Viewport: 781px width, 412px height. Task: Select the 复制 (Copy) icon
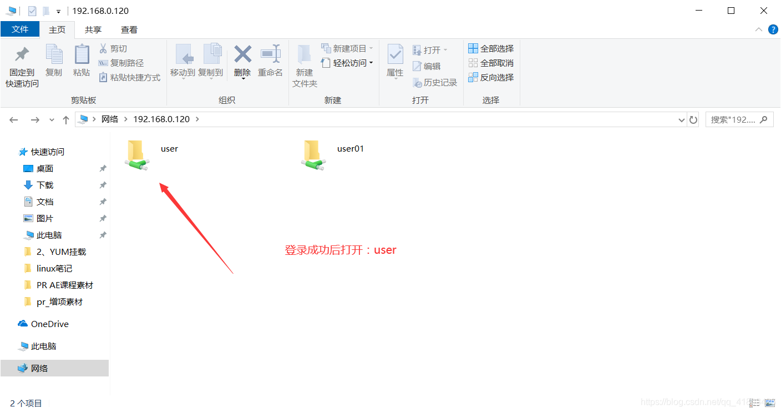54,61
